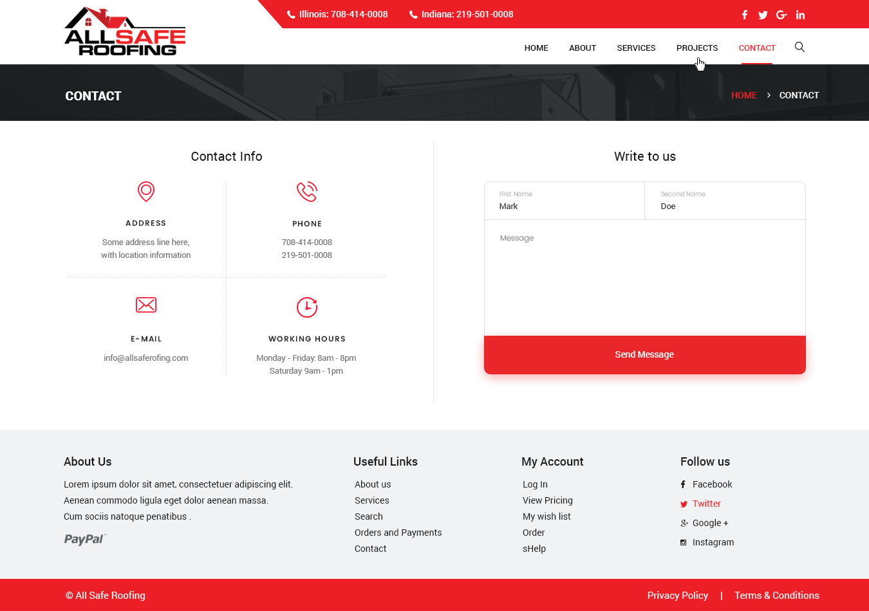Image resolution: width=869 pixels, height=611 pixels.
Task: Click the working hours clock icon
Action: [307, 307]
